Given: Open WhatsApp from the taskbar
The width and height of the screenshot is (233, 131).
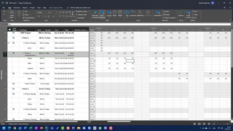Looking at the screenshot, I should pos(100,128).
